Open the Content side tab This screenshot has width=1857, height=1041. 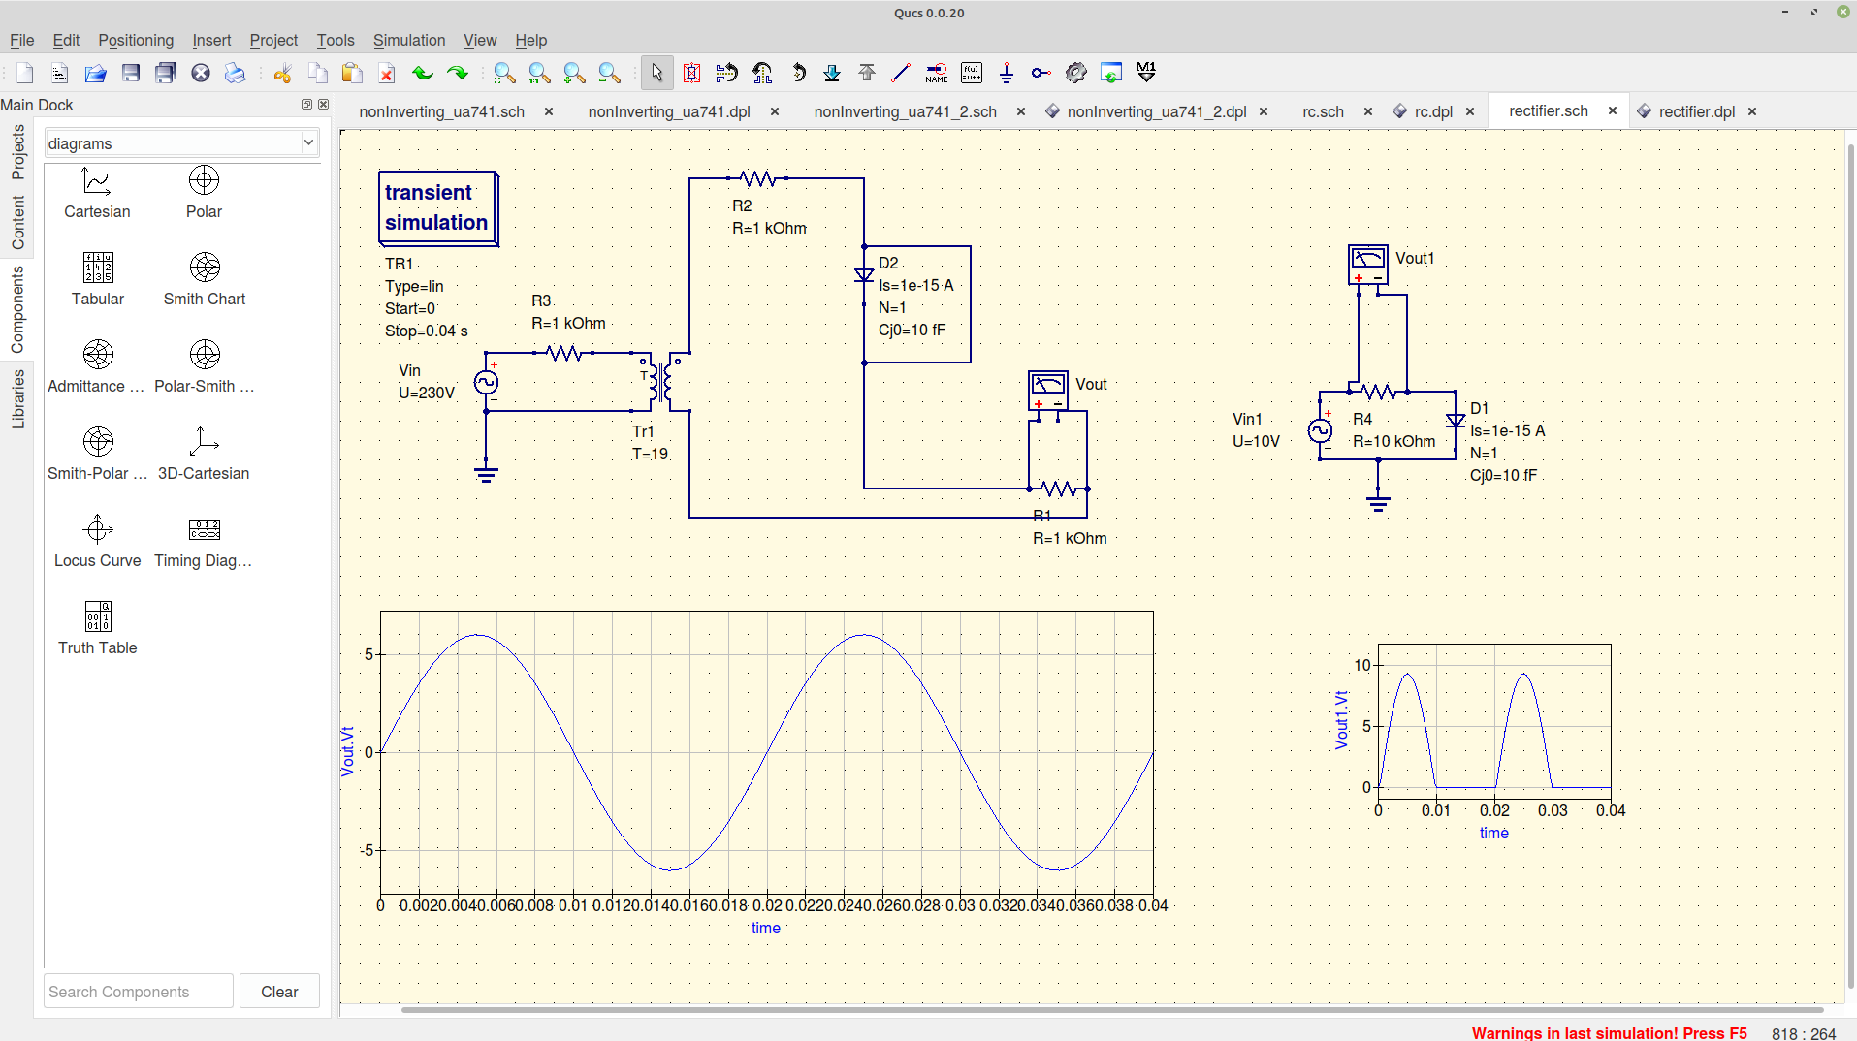tap(18, 222)
